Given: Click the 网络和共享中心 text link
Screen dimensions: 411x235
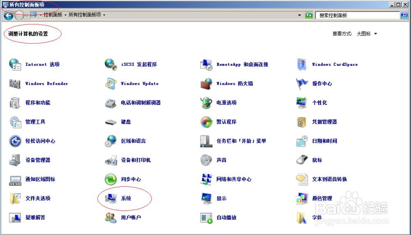Looking at the screenshot, I should 234,179.
